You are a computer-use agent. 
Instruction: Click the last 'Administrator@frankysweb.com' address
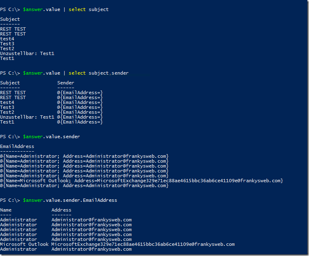92,249
